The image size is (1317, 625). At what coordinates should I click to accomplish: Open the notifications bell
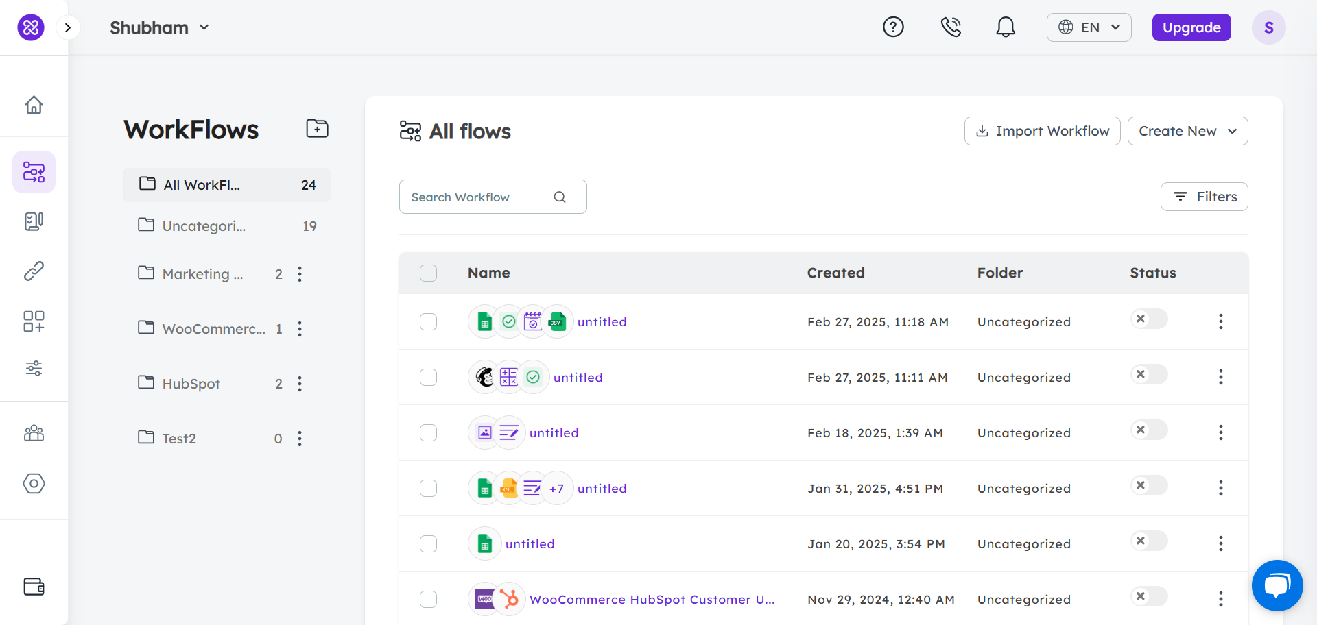[1006, 27]
